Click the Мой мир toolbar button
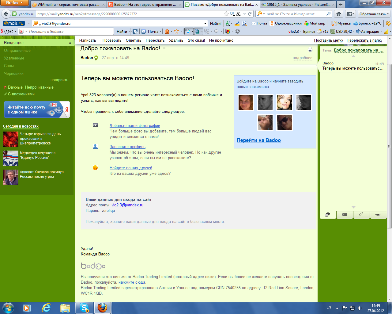Viewport: 392px width, 314px height. [x=315, y=23]
